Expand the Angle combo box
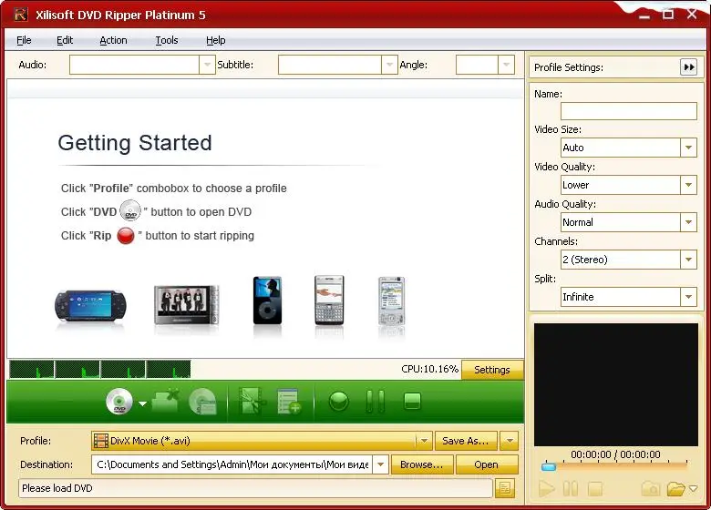The width and height of the screenshot is (711, 510). pyautogui.click(x=506, y=65)
